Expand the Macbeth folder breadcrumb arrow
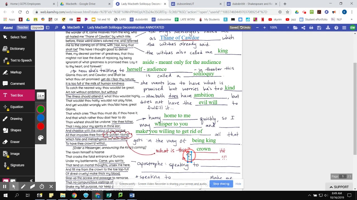Screen dimensions: 357x200 (82, 27)
